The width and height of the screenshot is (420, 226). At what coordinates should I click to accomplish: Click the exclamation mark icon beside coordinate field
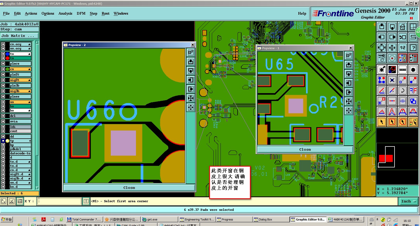(86, 201)
